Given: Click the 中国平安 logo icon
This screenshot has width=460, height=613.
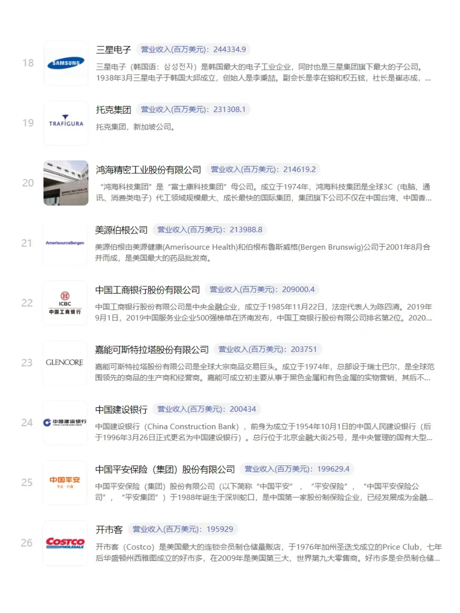Looking at the screenshot, I should [65, 483].
